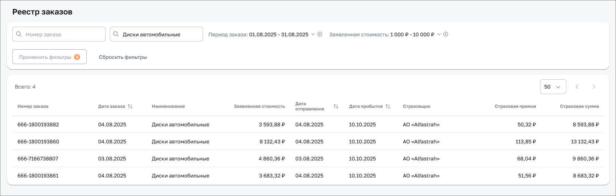Open the rows-per-page dropdown showing 50
Image resolution: width=616 pixels, height=196 pixels.
point(553,87)
